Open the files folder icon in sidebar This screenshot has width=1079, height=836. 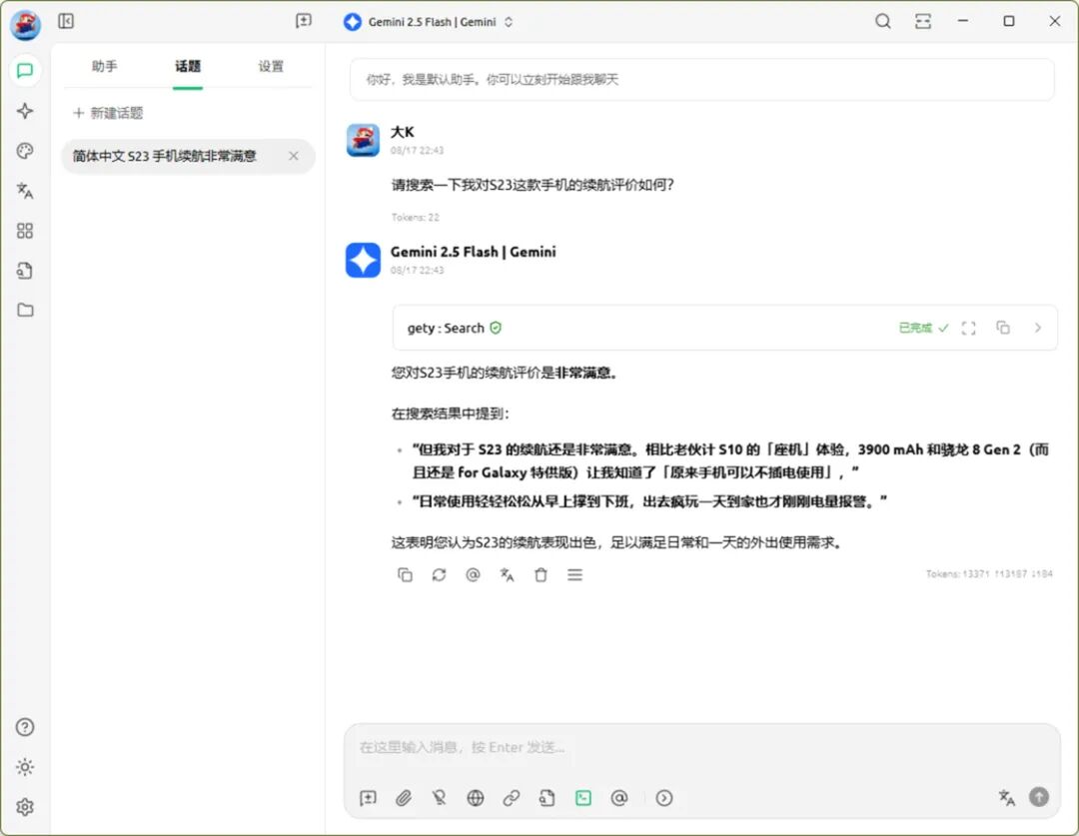click(x=25, y=310)
